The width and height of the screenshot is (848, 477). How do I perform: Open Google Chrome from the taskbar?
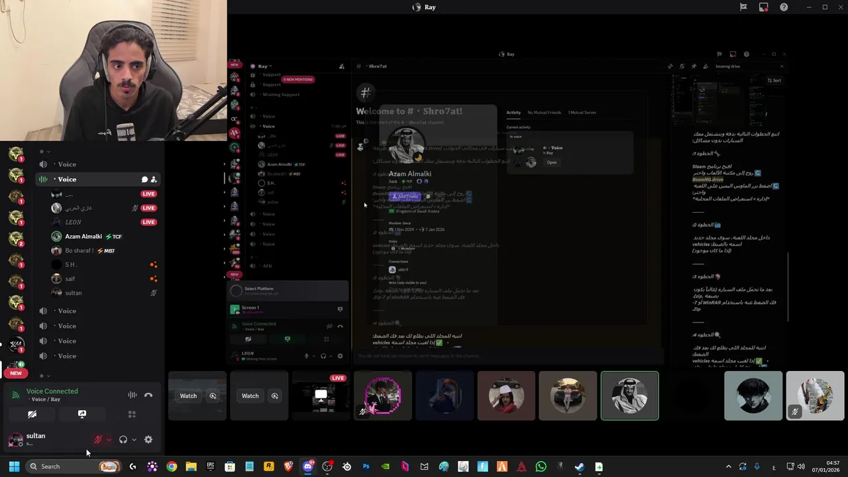pyautogui.click(x=172, y=466)
